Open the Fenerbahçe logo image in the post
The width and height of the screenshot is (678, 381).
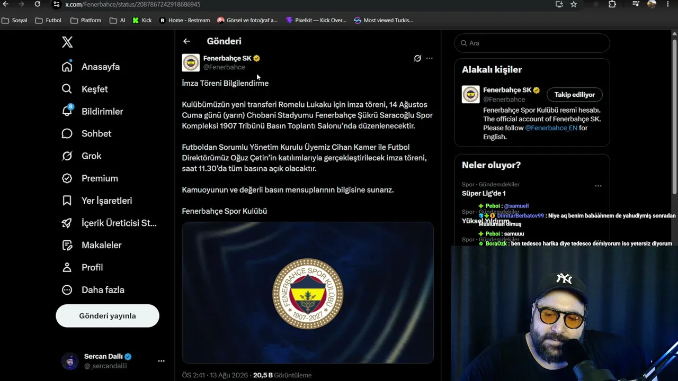(x=308, y=293)
